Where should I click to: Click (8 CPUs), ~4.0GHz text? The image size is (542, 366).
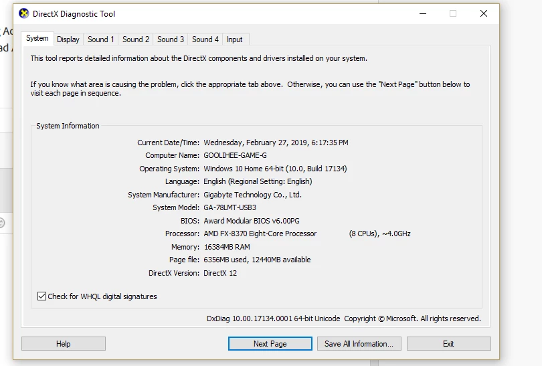click(380, 234)
